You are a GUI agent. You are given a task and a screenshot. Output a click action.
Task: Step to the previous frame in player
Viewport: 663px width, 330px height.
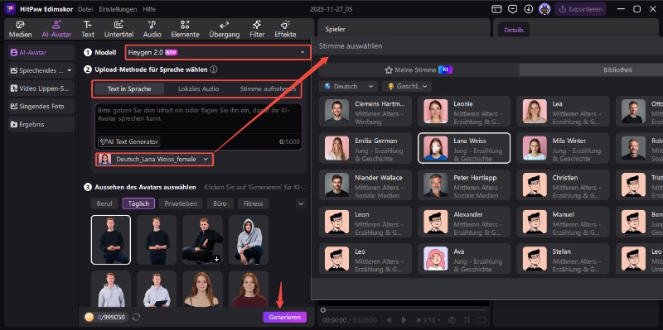point(389,320)
